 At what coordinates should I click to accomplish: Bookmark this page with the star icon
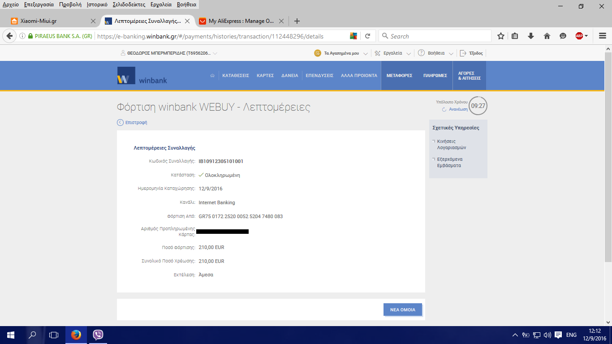point(500,36)
